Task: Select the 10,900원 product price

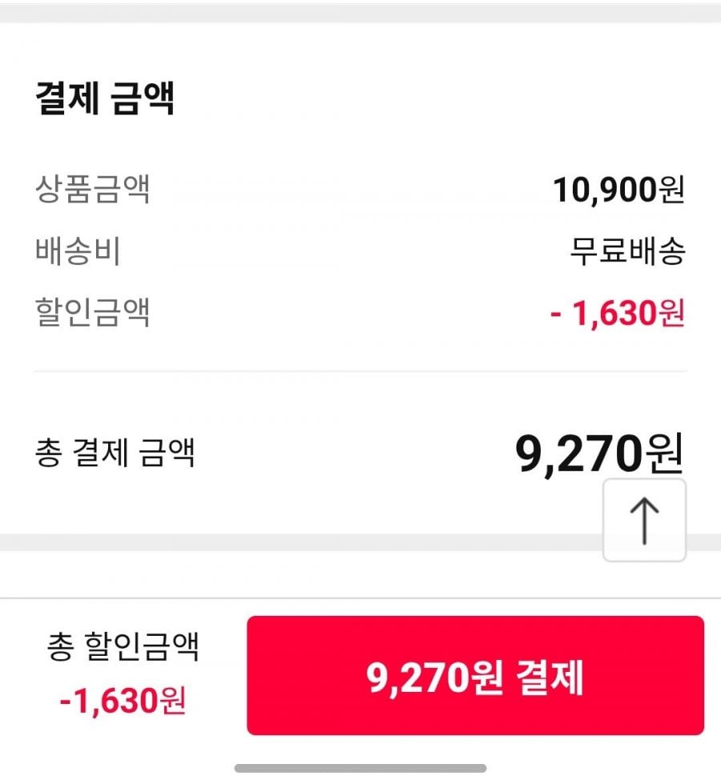Action: pos(618,190)
